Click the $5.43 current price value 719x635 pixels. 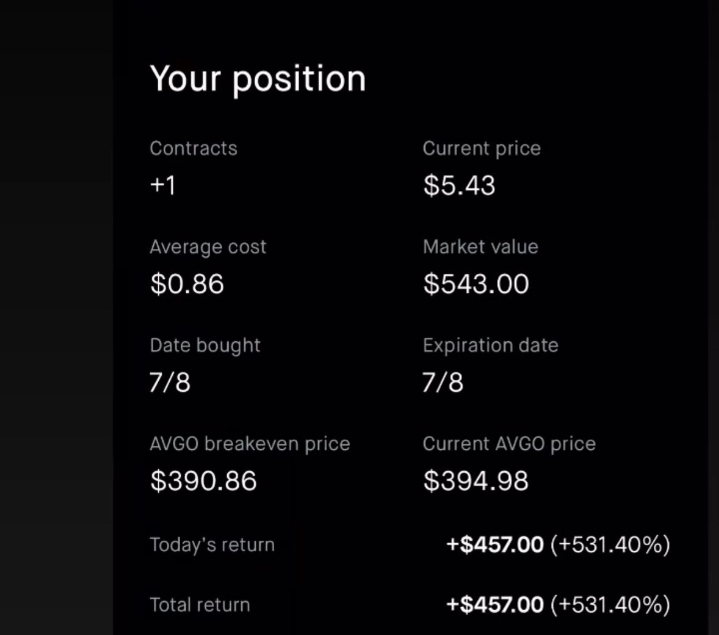point(459,185)
